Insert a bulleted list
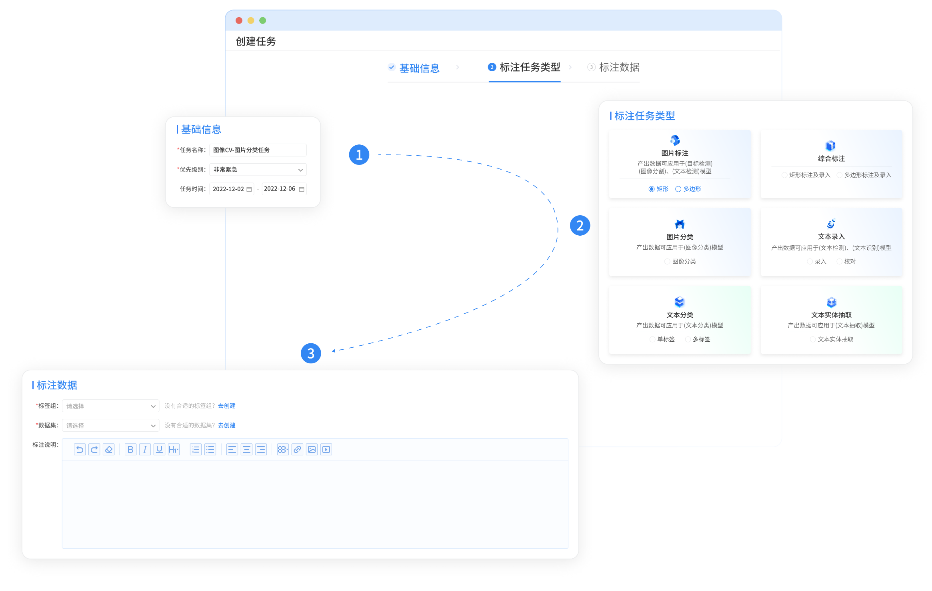The height and width of the screenshot is (591, 932). pyautogui.click(x=210, y=450)
